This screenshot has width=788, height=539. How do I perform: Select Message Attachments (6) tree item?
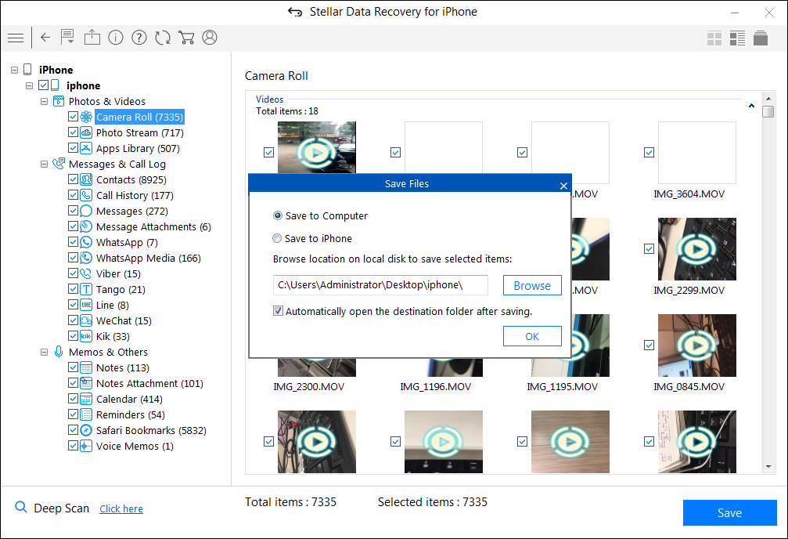(153, 227)
